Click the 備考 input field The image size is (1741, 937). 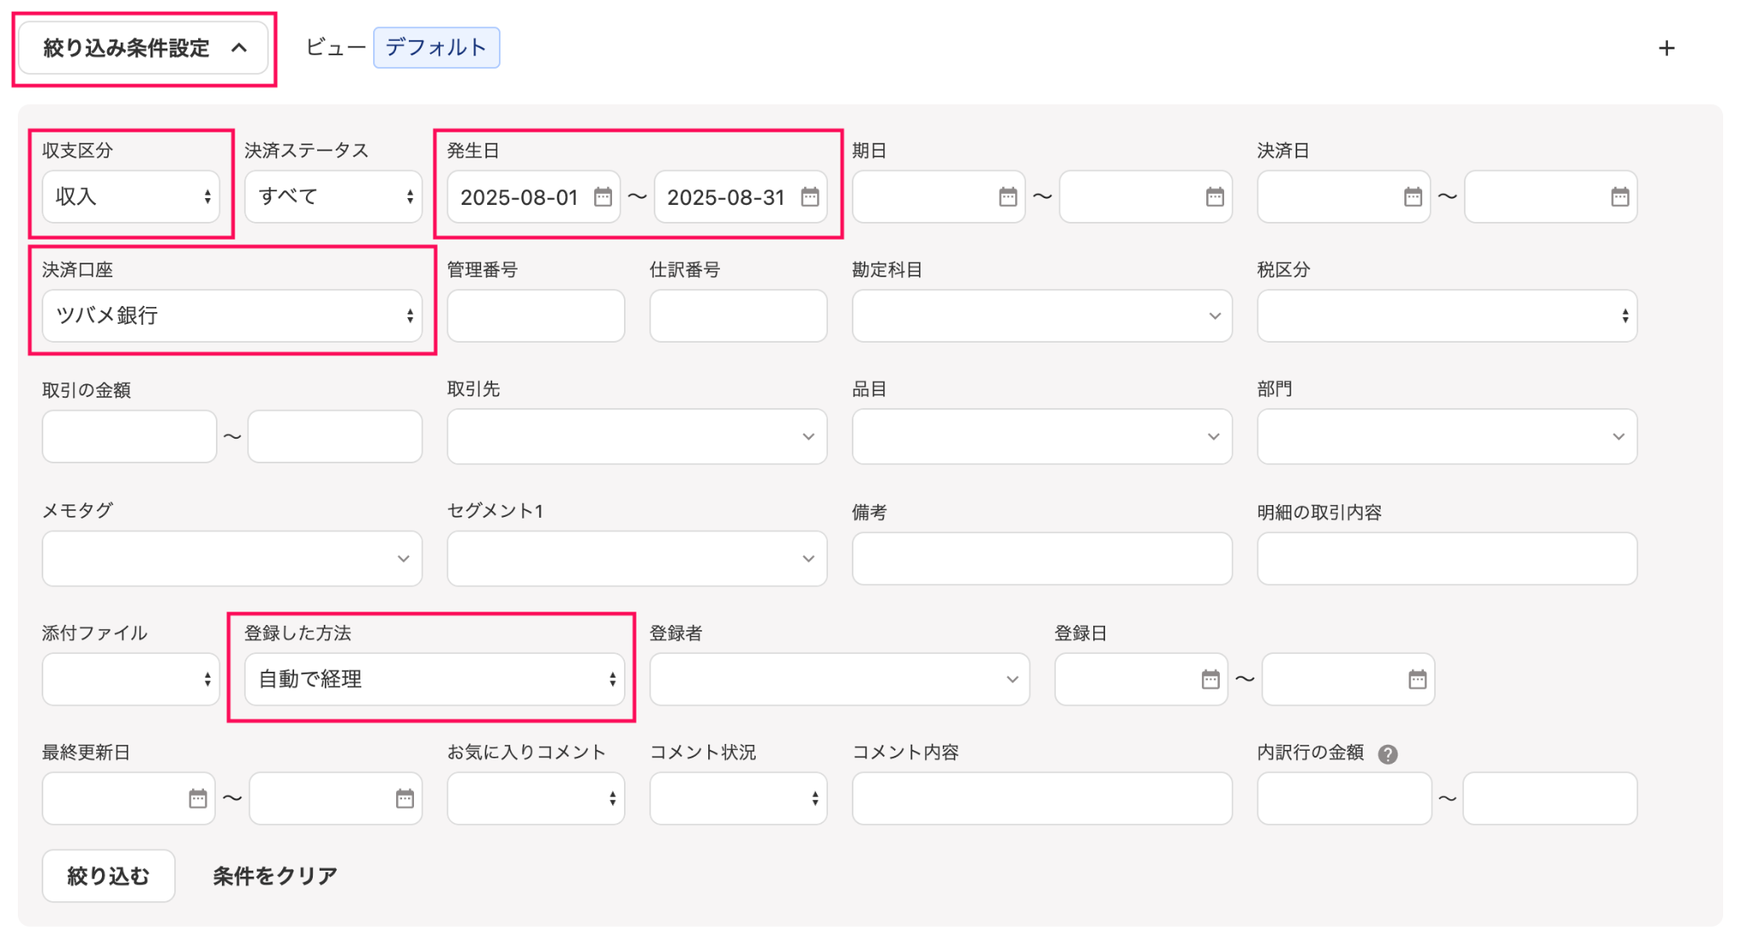(1042, 559)
